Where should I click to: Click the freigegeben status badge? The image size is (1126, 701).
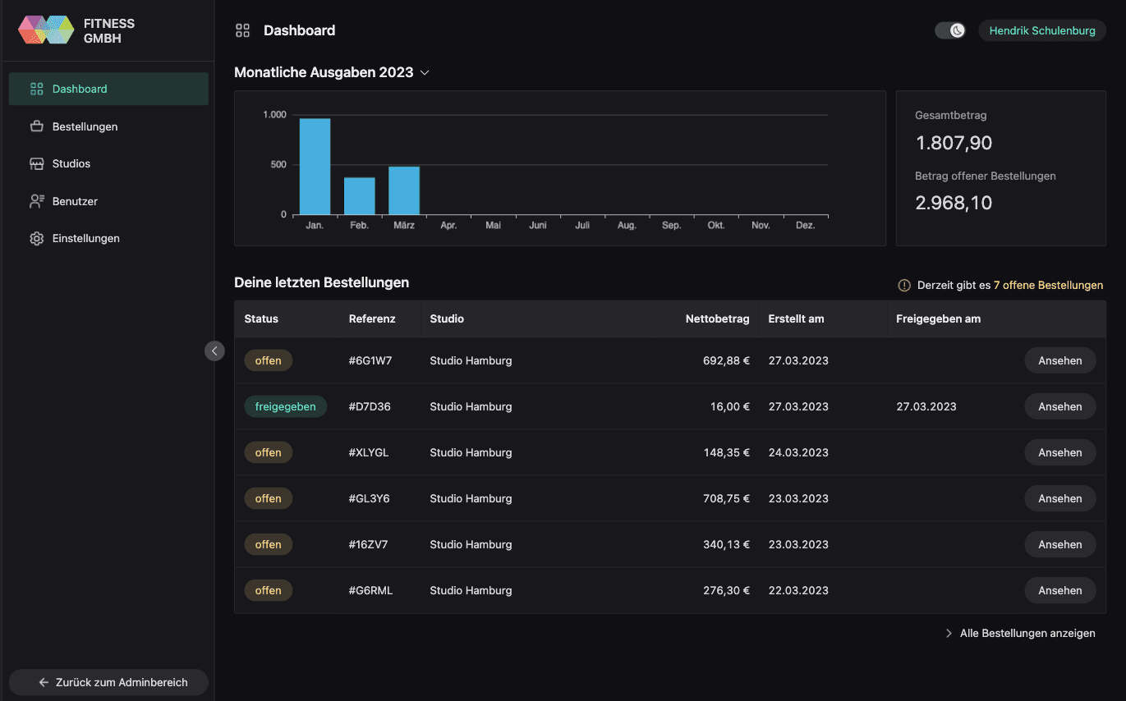pyautogui.click(x=285, y=406)
